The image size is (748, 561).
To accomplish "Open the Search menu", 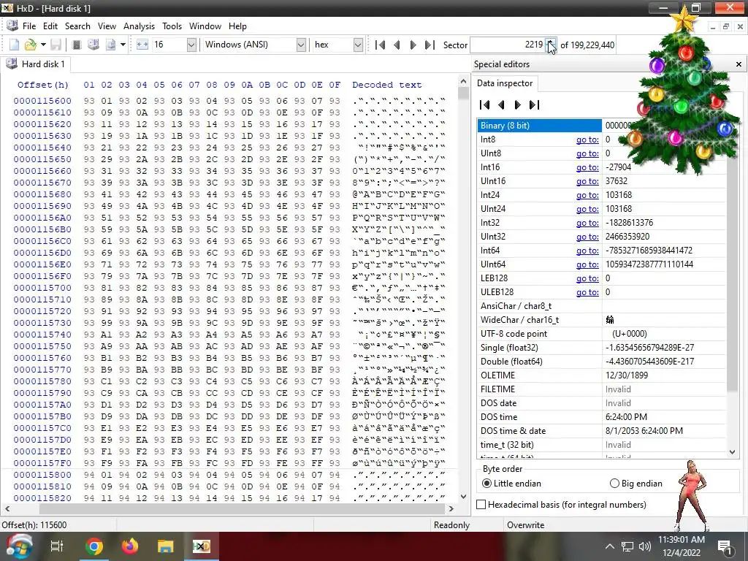I will coord(77,26).
